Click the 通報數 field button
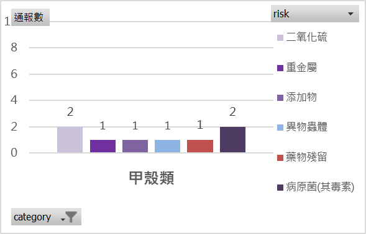Image resolution: width=366 pixels, height=234 pixels. coord(30,17)
